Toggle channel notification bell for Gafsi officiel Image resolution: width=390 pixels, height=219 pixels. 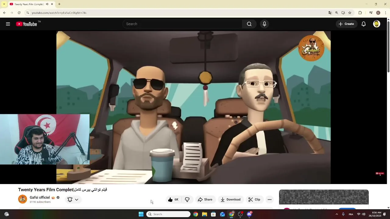point(70,200)
